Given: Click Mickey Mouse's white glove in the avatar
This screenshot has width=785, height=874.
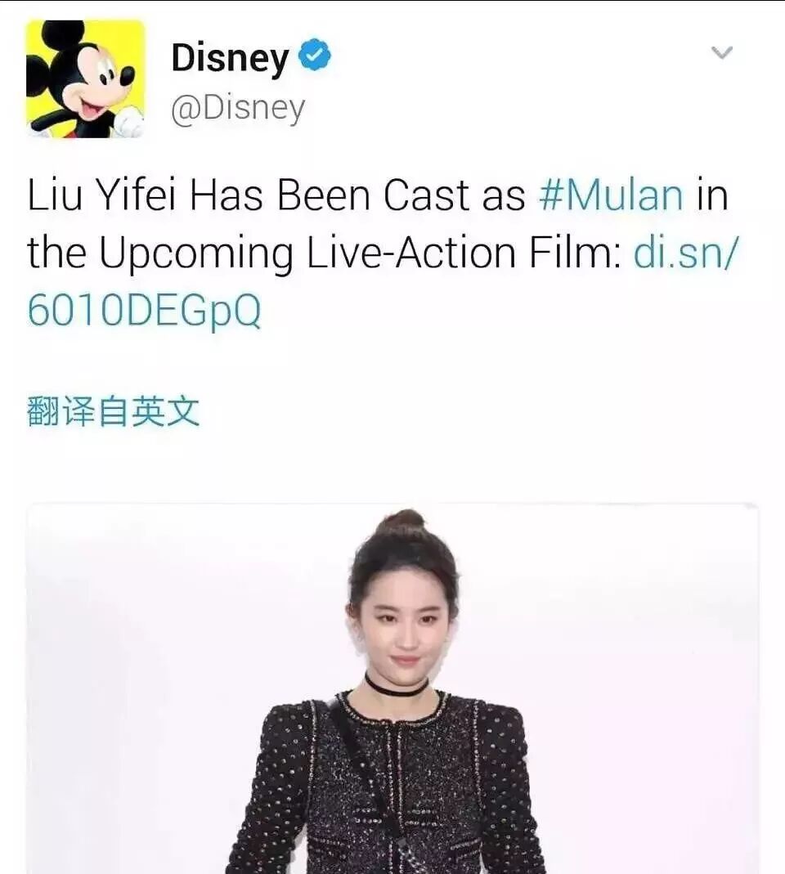Looking at the screenshot, I should 129,121.
